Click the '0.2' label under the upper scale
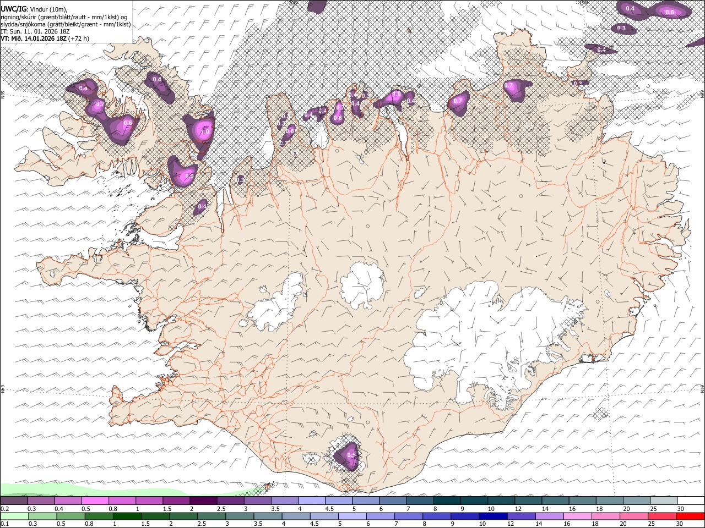The width and height of the screenshot is (705, 528). [4, 509]
